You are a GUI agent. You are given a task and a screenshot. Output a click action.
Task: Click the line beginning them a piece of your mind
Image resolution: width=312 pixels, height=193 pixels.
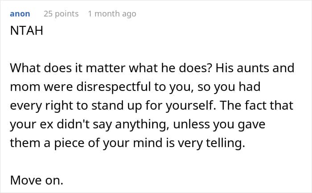coord(127,143)
